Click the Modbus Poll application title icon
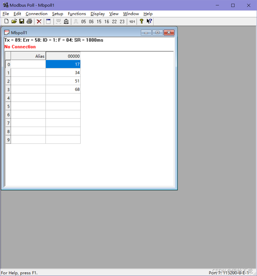The width and height of the screenshot is (257, 276). click(x=5, y=5)
